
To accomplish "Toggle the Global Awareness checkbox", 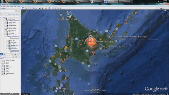I will 3,73.
